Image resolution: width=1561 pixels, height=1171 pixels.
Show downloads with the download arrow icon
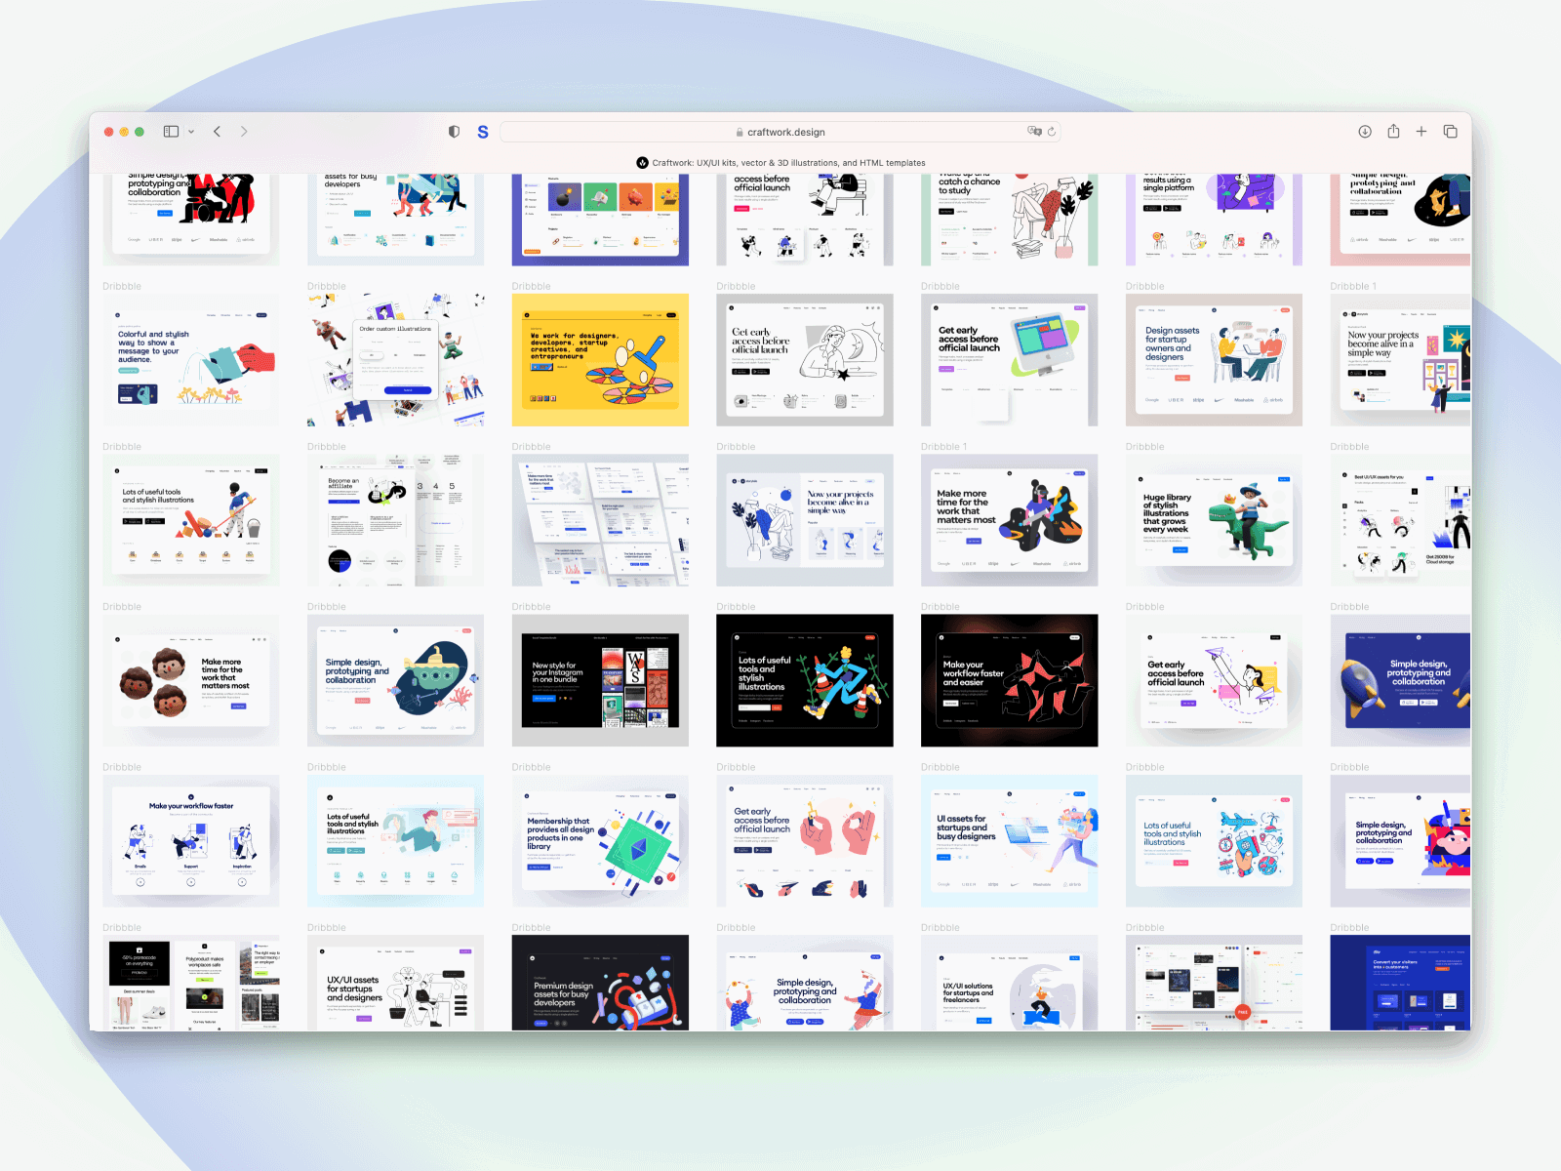click(1365, 132)
